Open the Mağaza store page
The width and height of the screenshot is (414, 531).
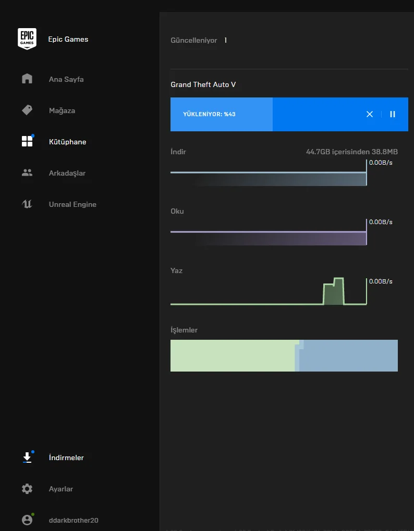point(62,110)
